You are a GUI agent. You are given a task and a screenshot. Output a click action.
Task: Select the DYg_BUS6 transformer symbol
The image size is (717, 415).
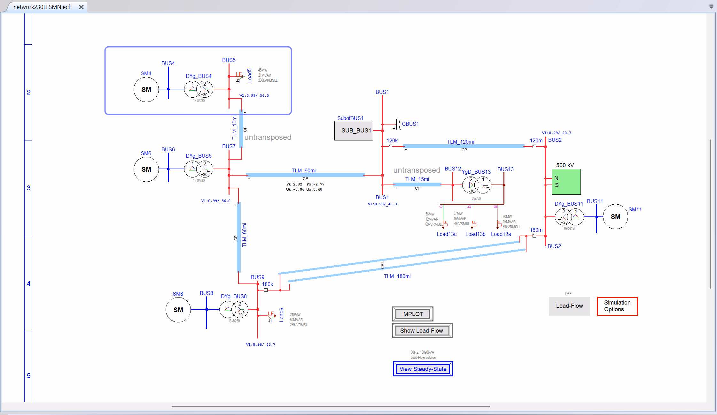(199, 169)
